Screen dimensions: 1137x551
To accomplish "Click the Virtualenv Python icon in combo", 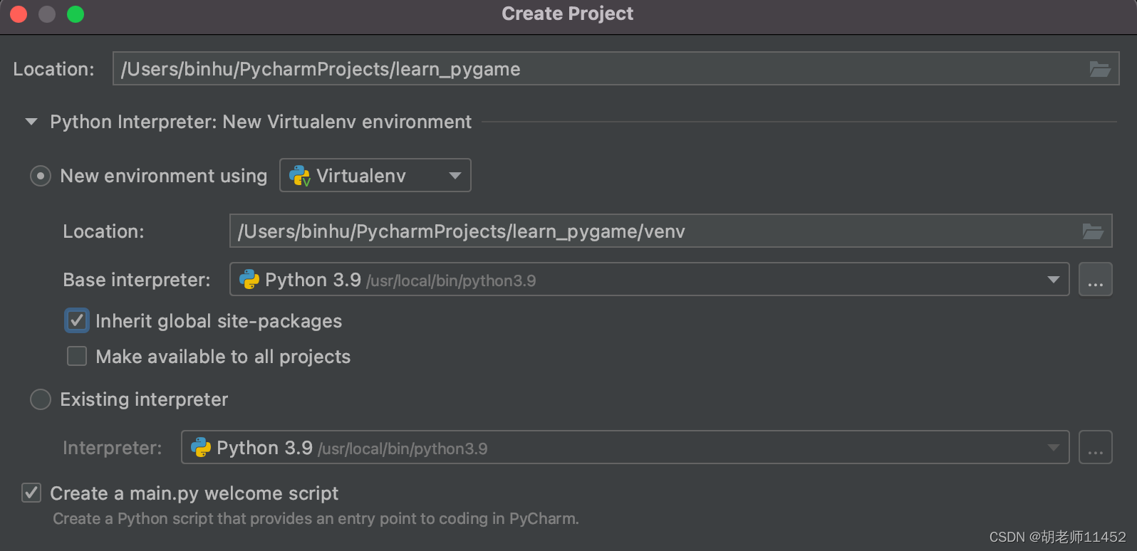I will pyautogui.click(x=300, y=176).
